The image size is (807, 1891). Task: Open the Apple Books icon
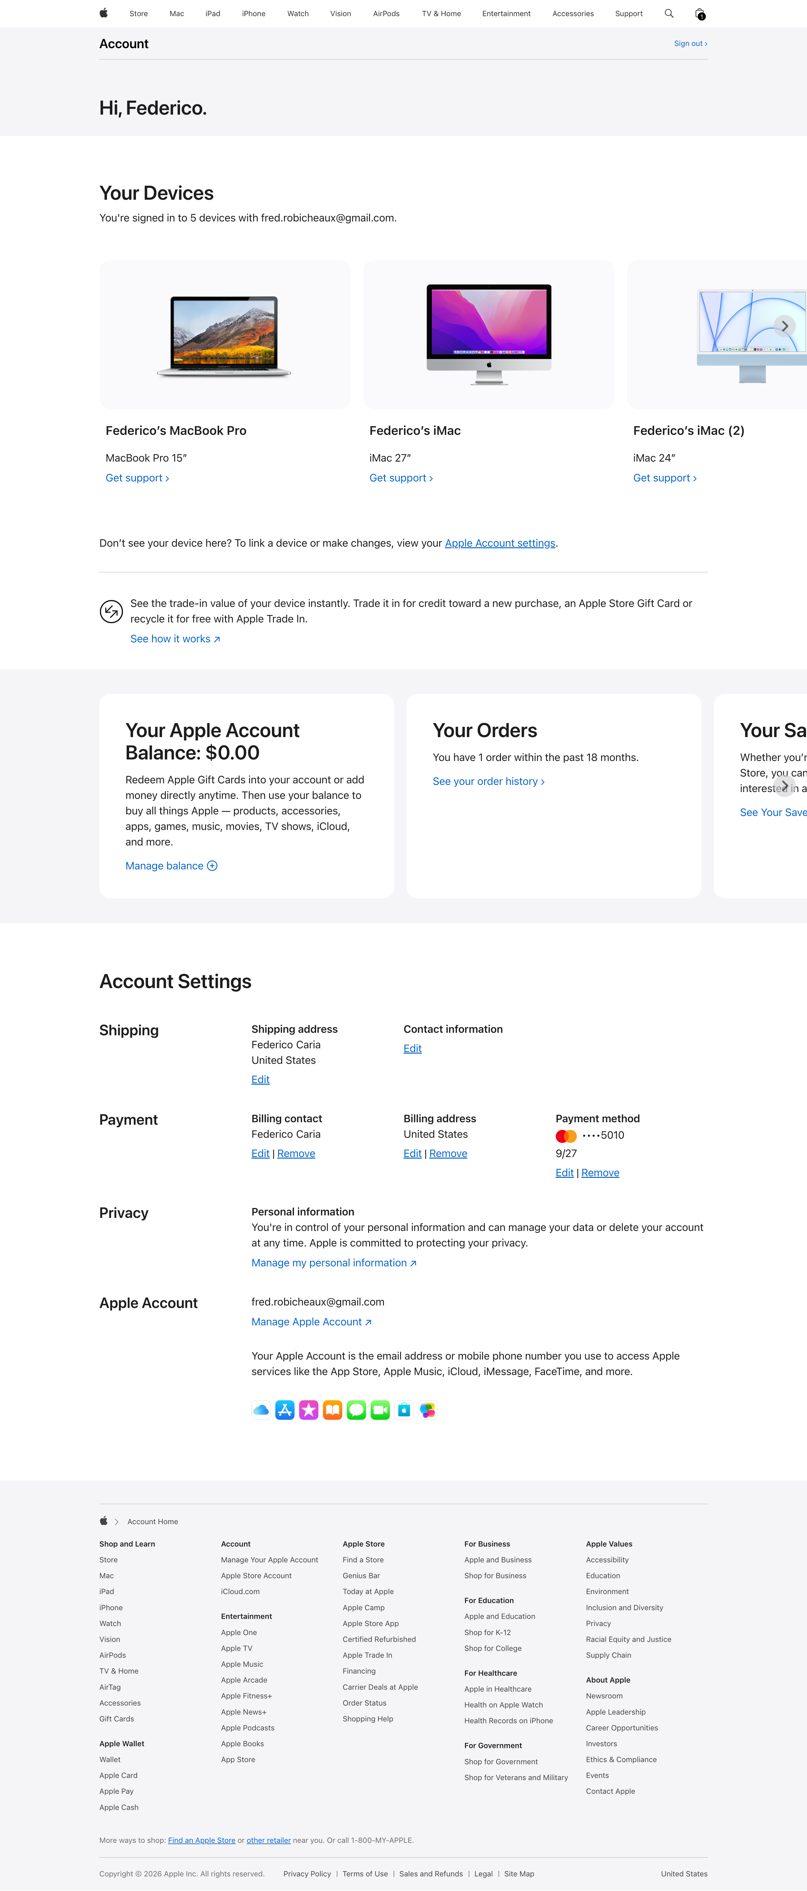point(332,1410)
